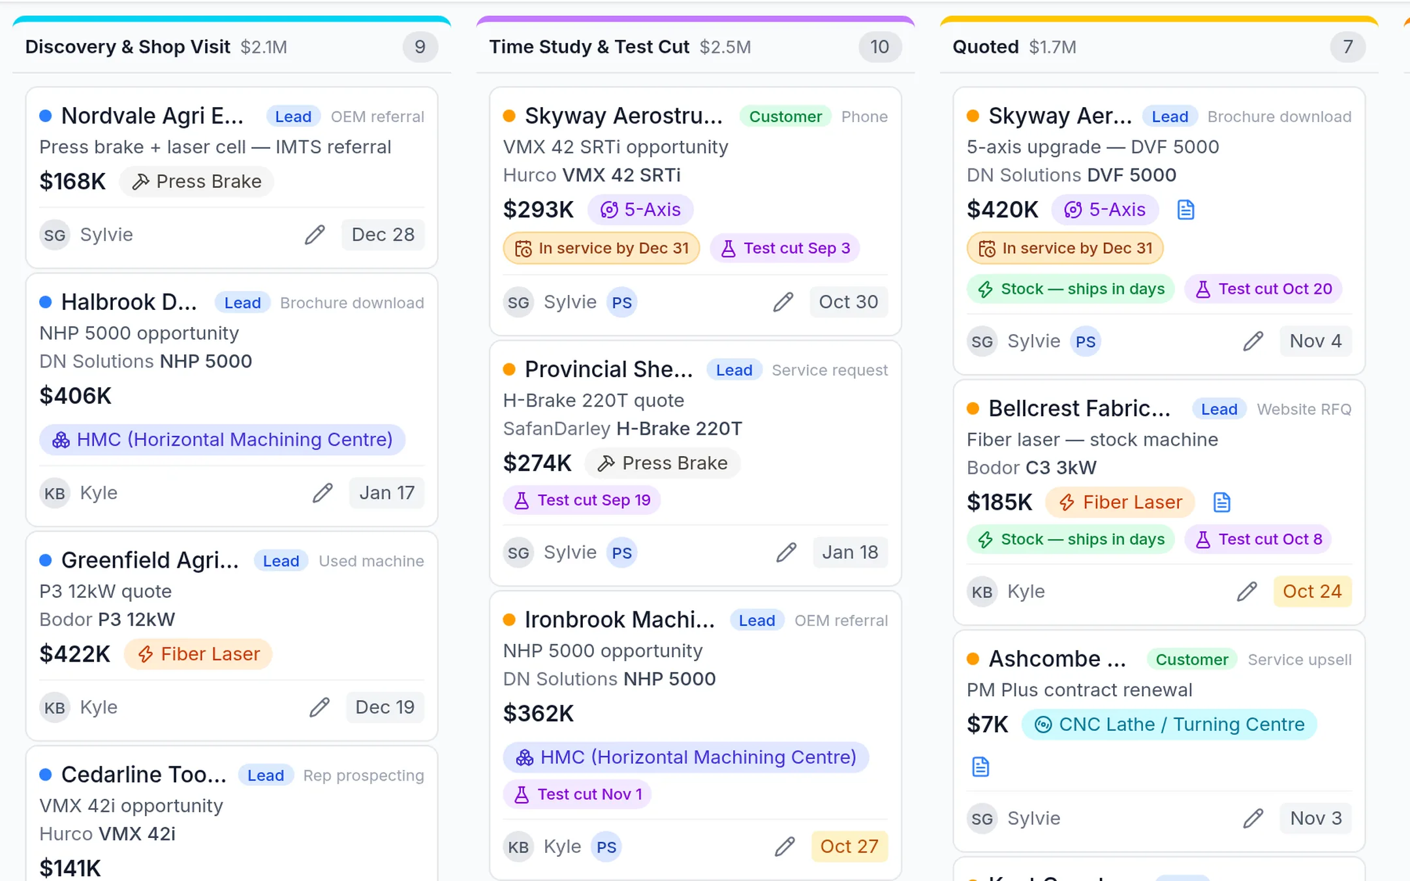Screen dimensions: 1410x881
Task: Click Press Brake tag on Nordvale card
Action: 196,181
